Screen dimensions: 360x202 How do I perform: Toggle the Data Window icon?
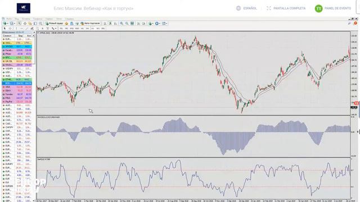click(x=25, y=24)
